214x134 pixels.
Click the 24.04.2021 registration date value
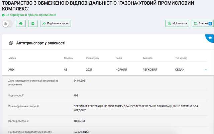pyautogui.click(x=80, y=81)
